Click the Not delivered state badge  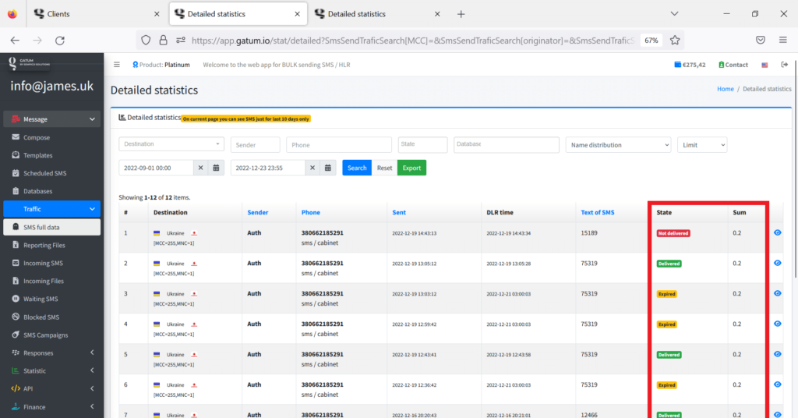coord(673,233)
